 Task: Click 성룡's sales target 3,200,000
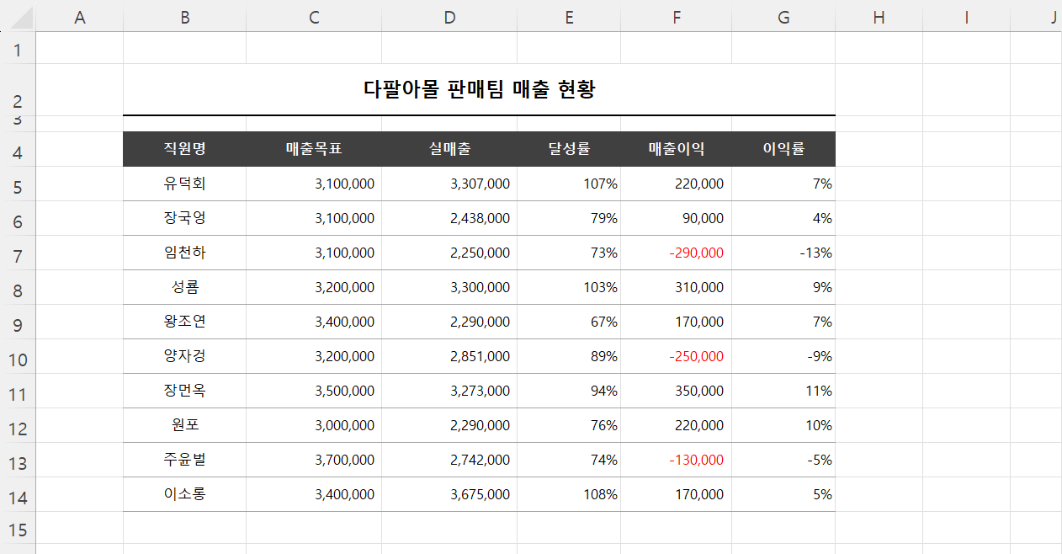[x=345, y=287]
